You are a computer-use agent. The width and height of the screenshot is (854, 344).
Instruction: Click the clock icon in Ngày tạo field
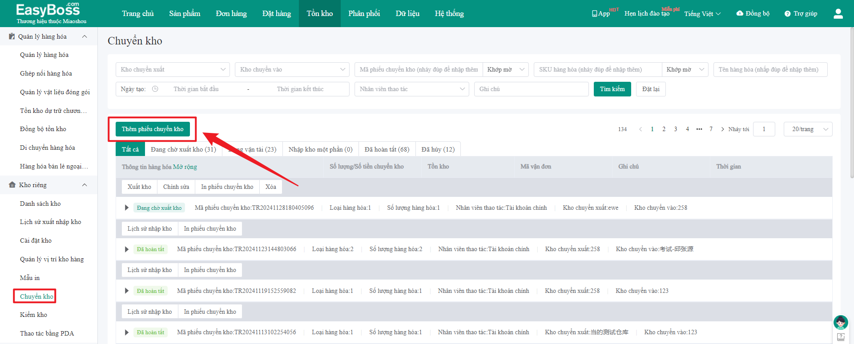155,89
